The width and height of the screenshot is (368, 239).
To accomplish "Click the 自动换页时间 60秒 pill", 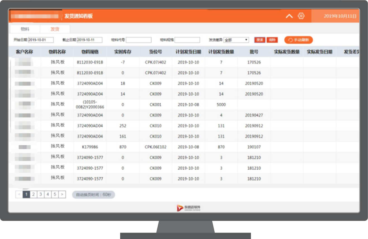I will [x=93, y=195].
